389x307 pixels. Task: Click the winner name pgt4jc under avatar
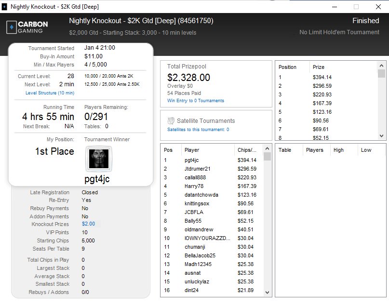[x=97, y=179]
